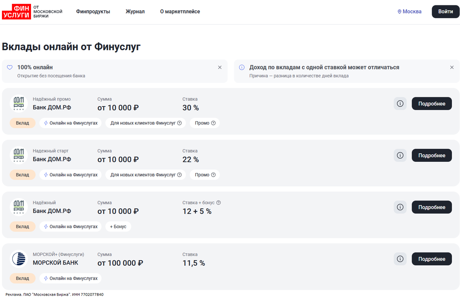Click Подробнее for Надёжный промо 30 % deposit

[x=432, y=103]
